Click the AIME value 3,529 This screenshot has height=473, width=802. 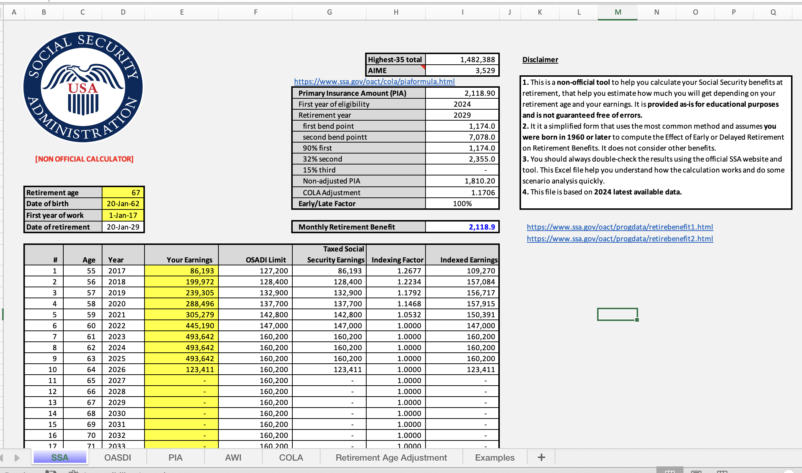[462, 71]
